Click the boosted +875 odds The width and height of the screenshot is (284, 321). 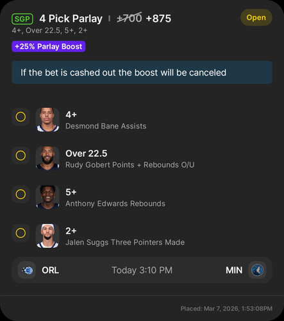click(x=158, y=19)
